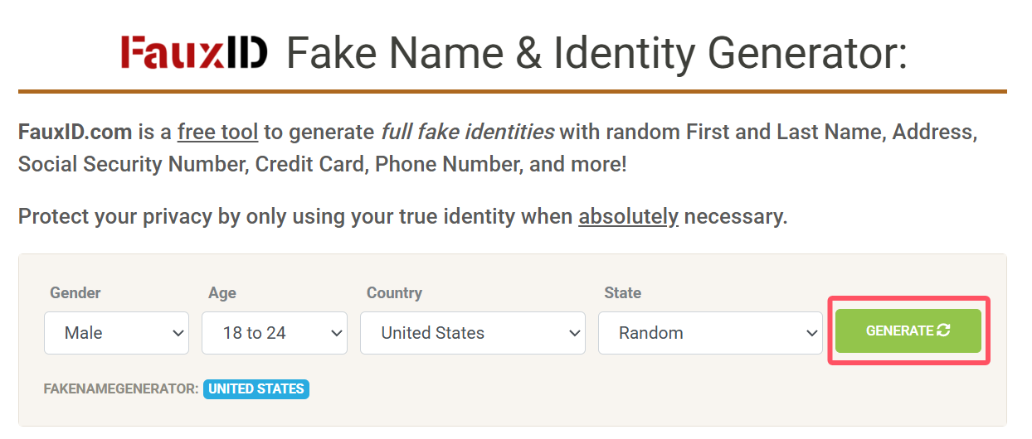Viewport: 1032px width, 439px height.
Task: Select the blue United States badge
Action: [x=256, y=388]
